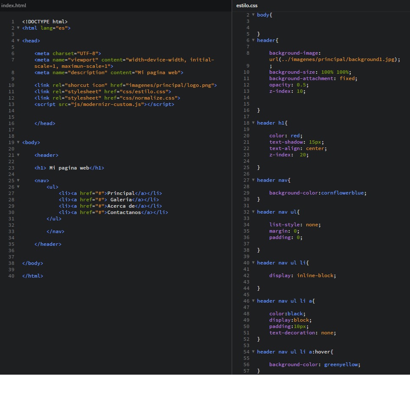Click the </head> closing tag
The width and height of the screenshot is (410, 395).
(45, 123)
